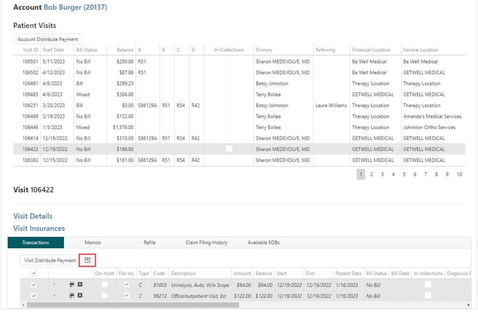Expand the Urinalysis 81003 transaction row
This screenshot has height=314, width=478.
point(54,284)
